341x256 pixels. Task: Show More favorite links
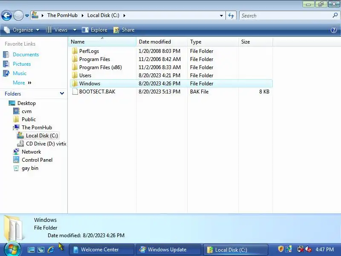22,83
